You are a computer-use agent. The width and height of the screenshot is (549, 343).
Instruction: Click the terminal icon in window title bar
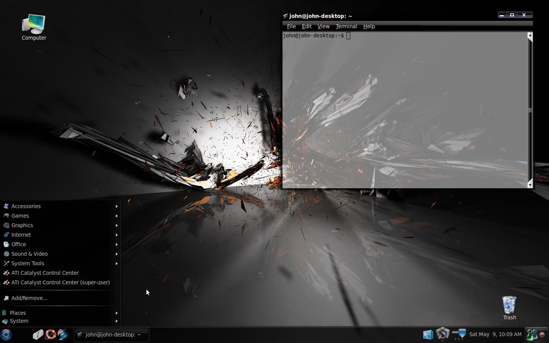285,16
